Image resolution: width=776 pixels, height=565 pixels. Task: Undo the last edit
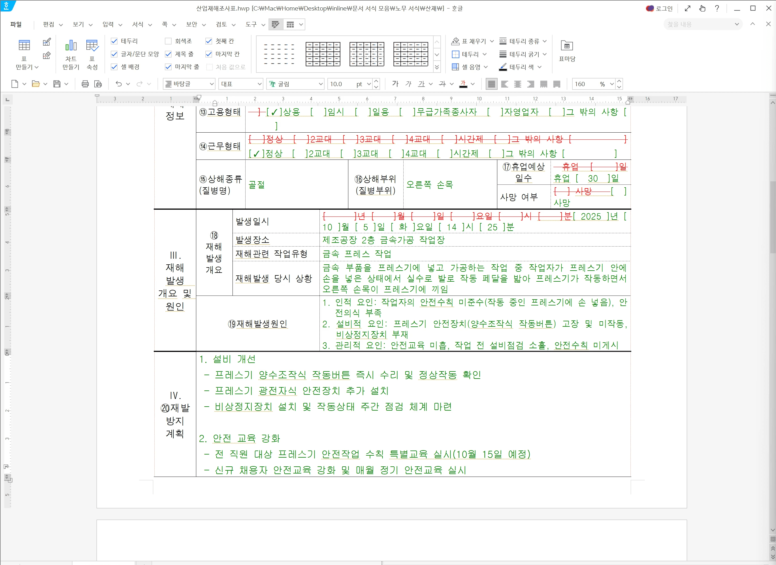119,84
